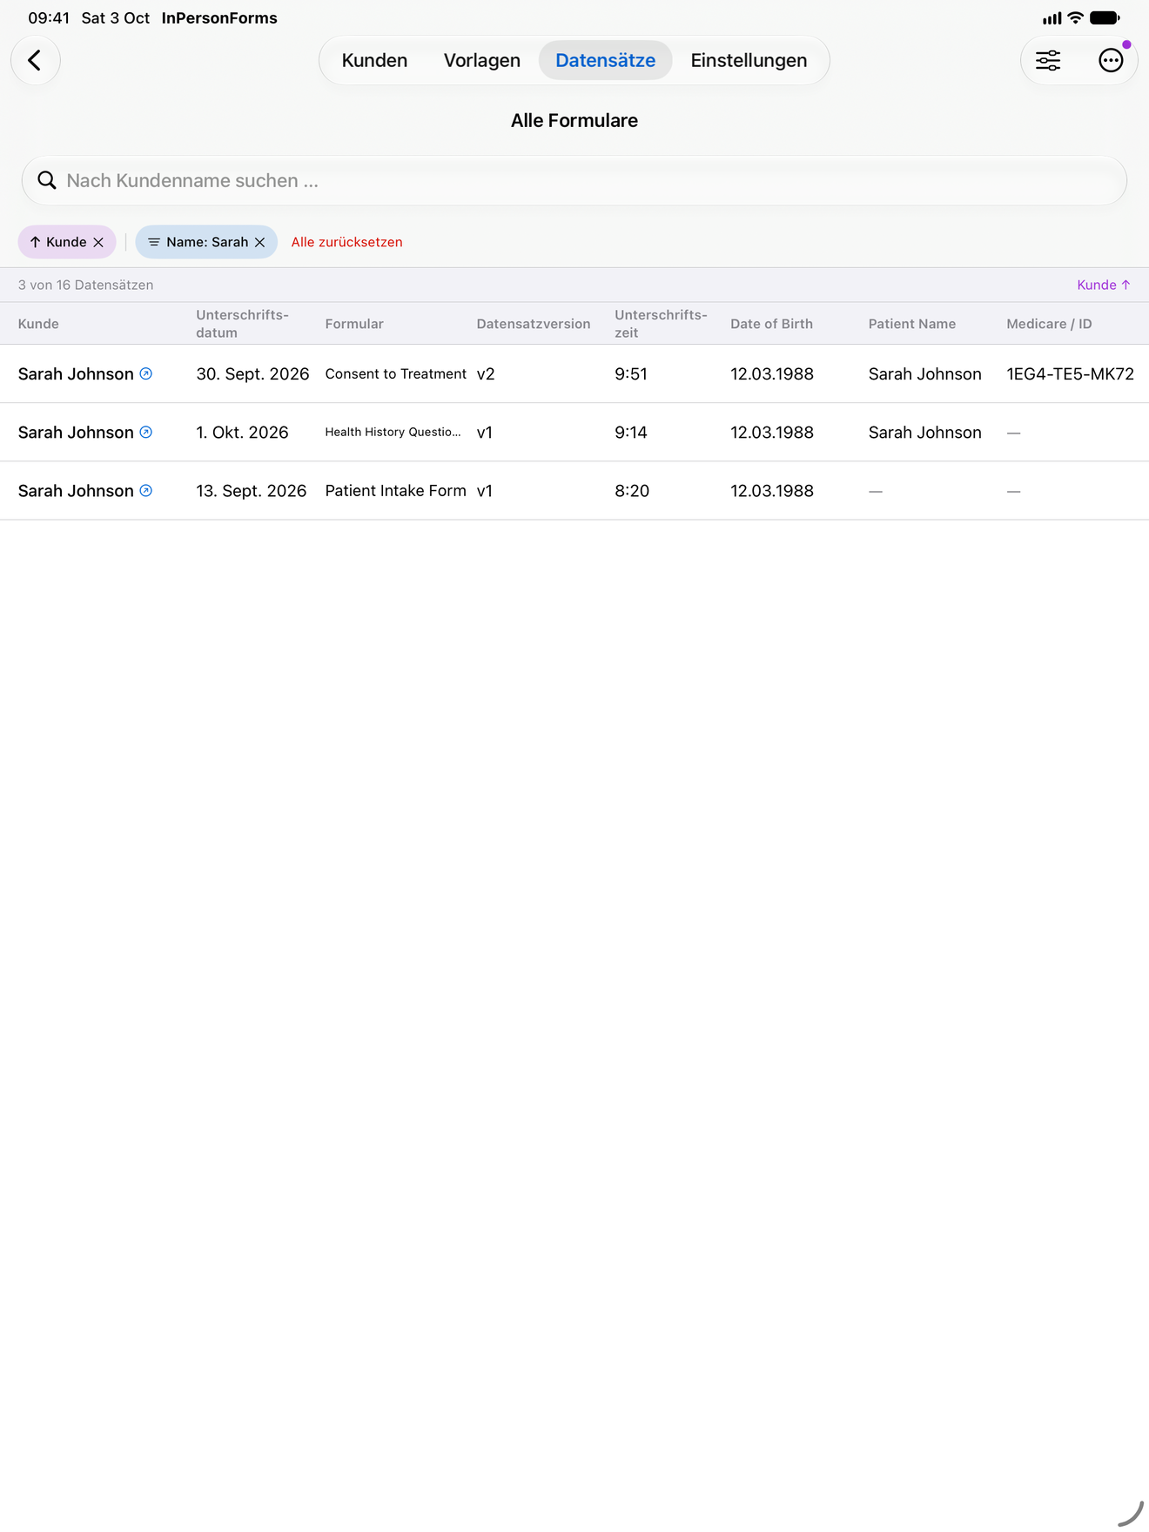1149x1532 pixels.
Task: Tap the Wi-Fi icon in the status bar
Action: (1075, 17)
